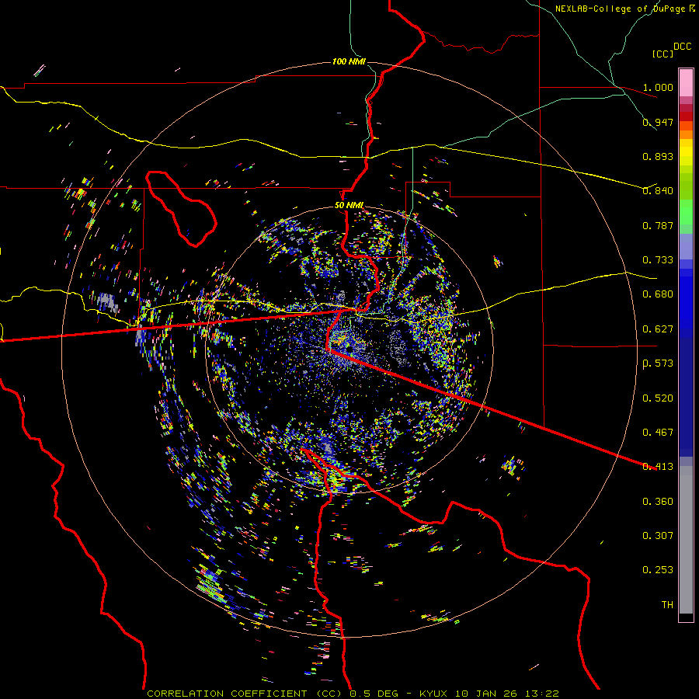Click the Correlation Coefficient KYUX caption
The height and width of the screenshot is (699, 699).
pyautogui.click(x=353, y=694)
